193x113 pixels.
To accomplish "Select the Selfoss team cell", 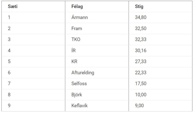I will (79, 84).
